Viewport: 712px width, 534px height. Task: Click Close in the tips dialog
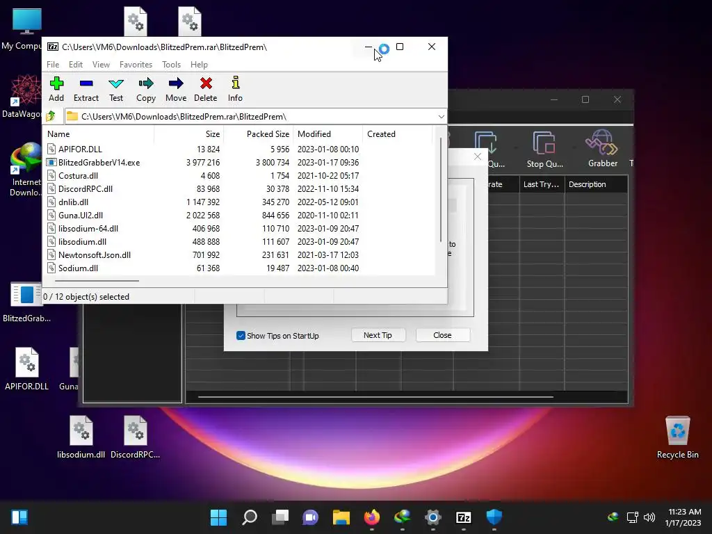[442, 335]
